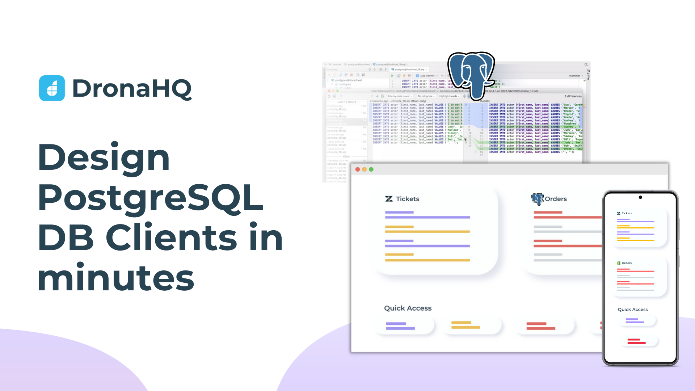Click the revert arrow in diff window toolbar

pyautogui.click(x=329, y=96)
